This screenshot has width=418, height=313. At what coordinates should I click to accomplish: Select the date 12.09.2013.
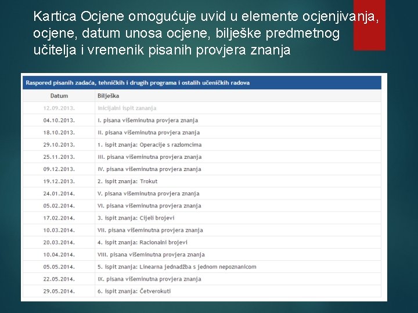pyautogui.click(x=59, y=108)
